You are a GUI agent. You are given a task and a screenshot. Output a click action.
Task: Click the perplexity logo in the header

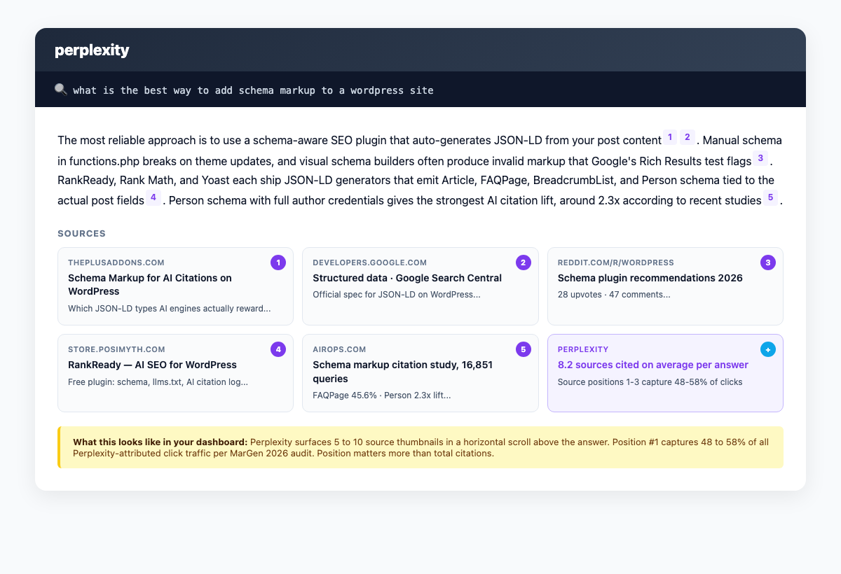92,50
